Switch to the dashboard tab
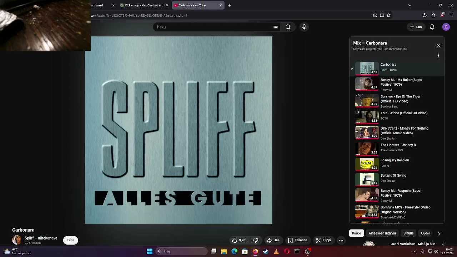This screenshot has width=457, height=257. (x=103, y=5)
